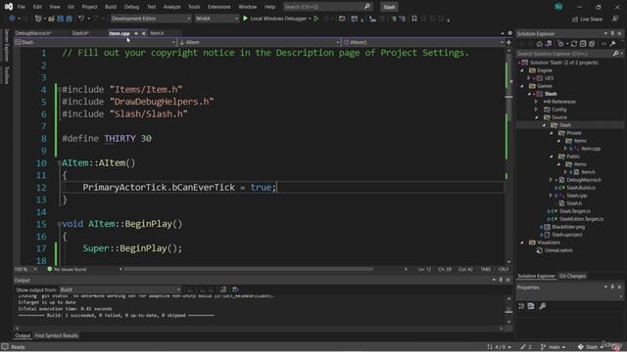Select the Slash.Build.cs file in Solution Explorer
Viewport: 627px width, 352px height.
click(x=581, y=188)
